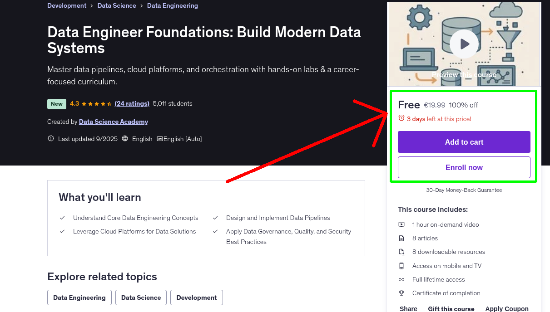This screenshot has height=312, width=550.
Task: Click the alarm clock icon beside days left
Action: tap(401, 118)
